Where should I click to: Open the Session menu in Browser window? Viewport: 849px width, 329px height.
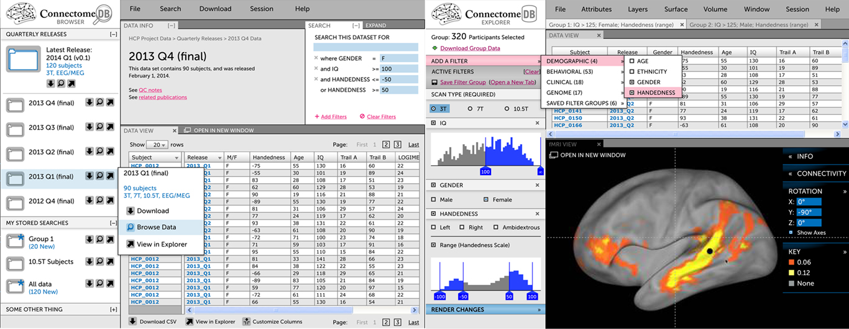(262, 9)
